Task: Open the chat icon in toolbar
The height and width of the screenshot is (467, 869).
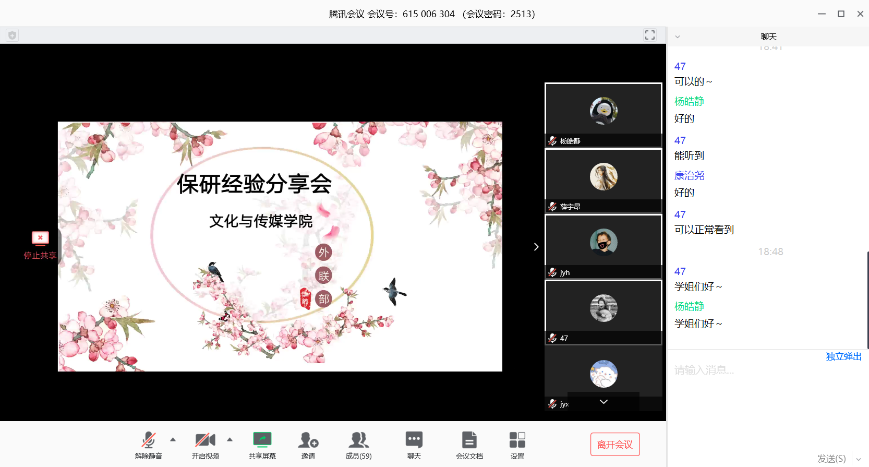Action: click(414, 440)
